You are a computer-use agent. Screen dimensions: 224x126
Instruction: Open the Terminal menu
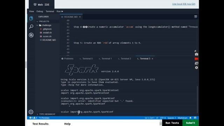click(x=50, y=11)
